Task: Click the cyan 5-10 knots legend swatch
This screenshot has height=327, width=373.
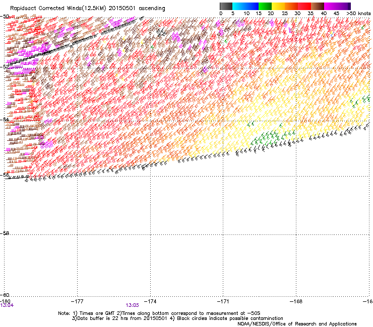Action: pos(239,6)
